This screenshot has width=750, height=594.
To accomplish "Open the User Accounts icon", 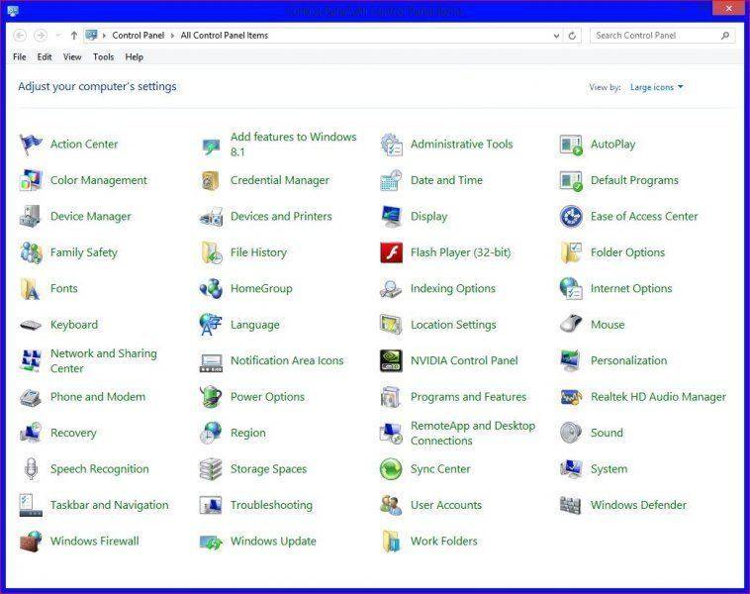I will coord(391,505).
